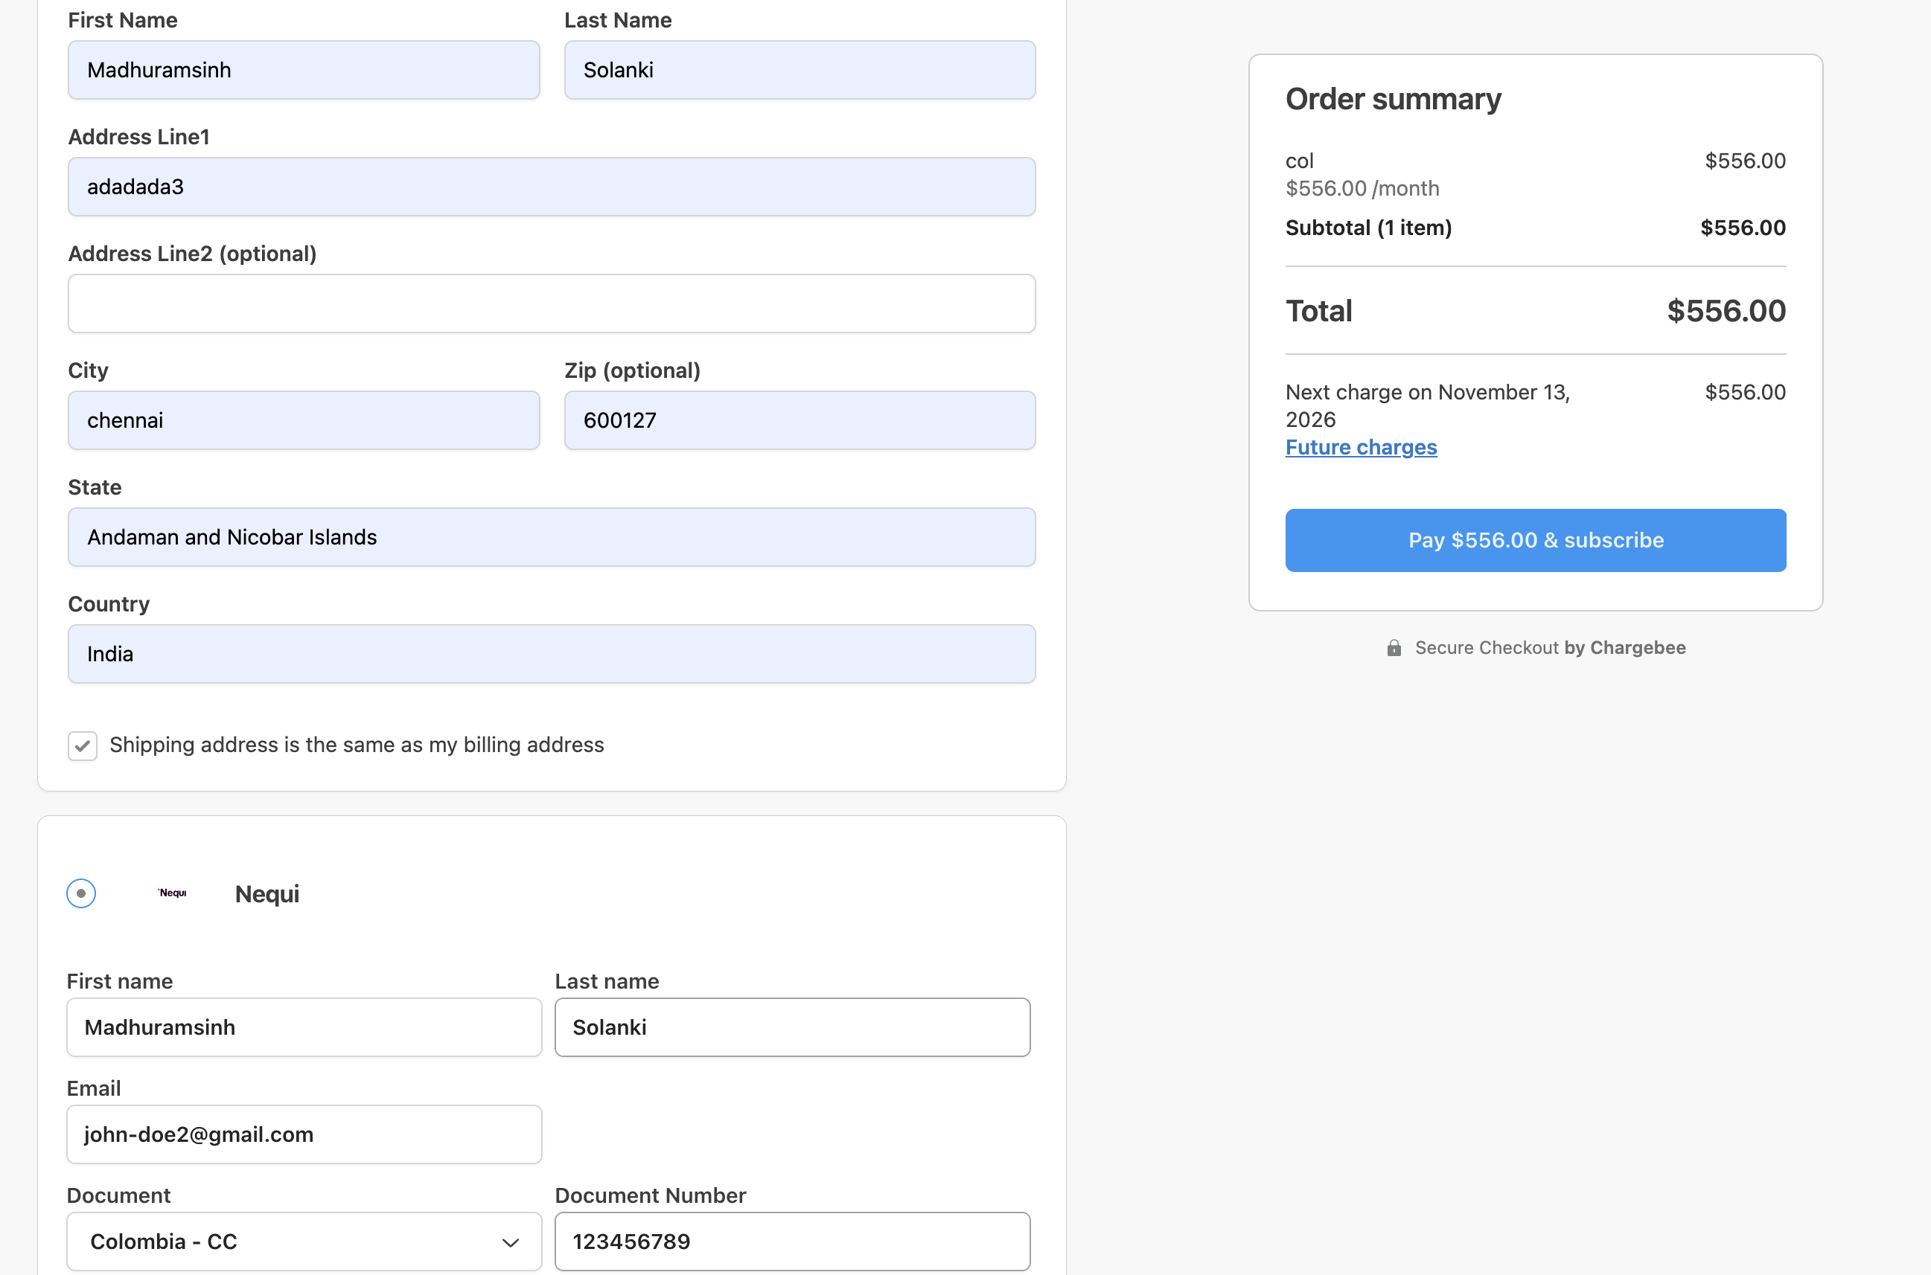This screenshot has height=1275, width=1931.
Task: Click 'Shipping address is the same' label text
Action: point(357,745)
